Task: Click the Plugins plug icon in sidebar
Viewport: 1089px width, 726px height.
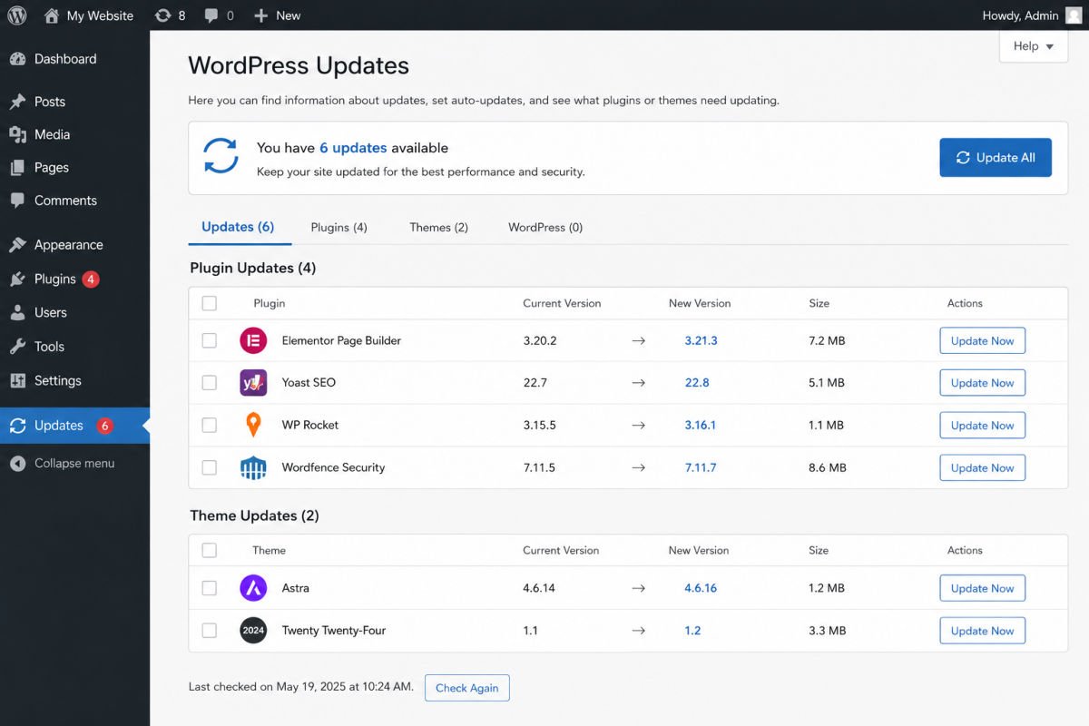Action: tap(17, 280)
